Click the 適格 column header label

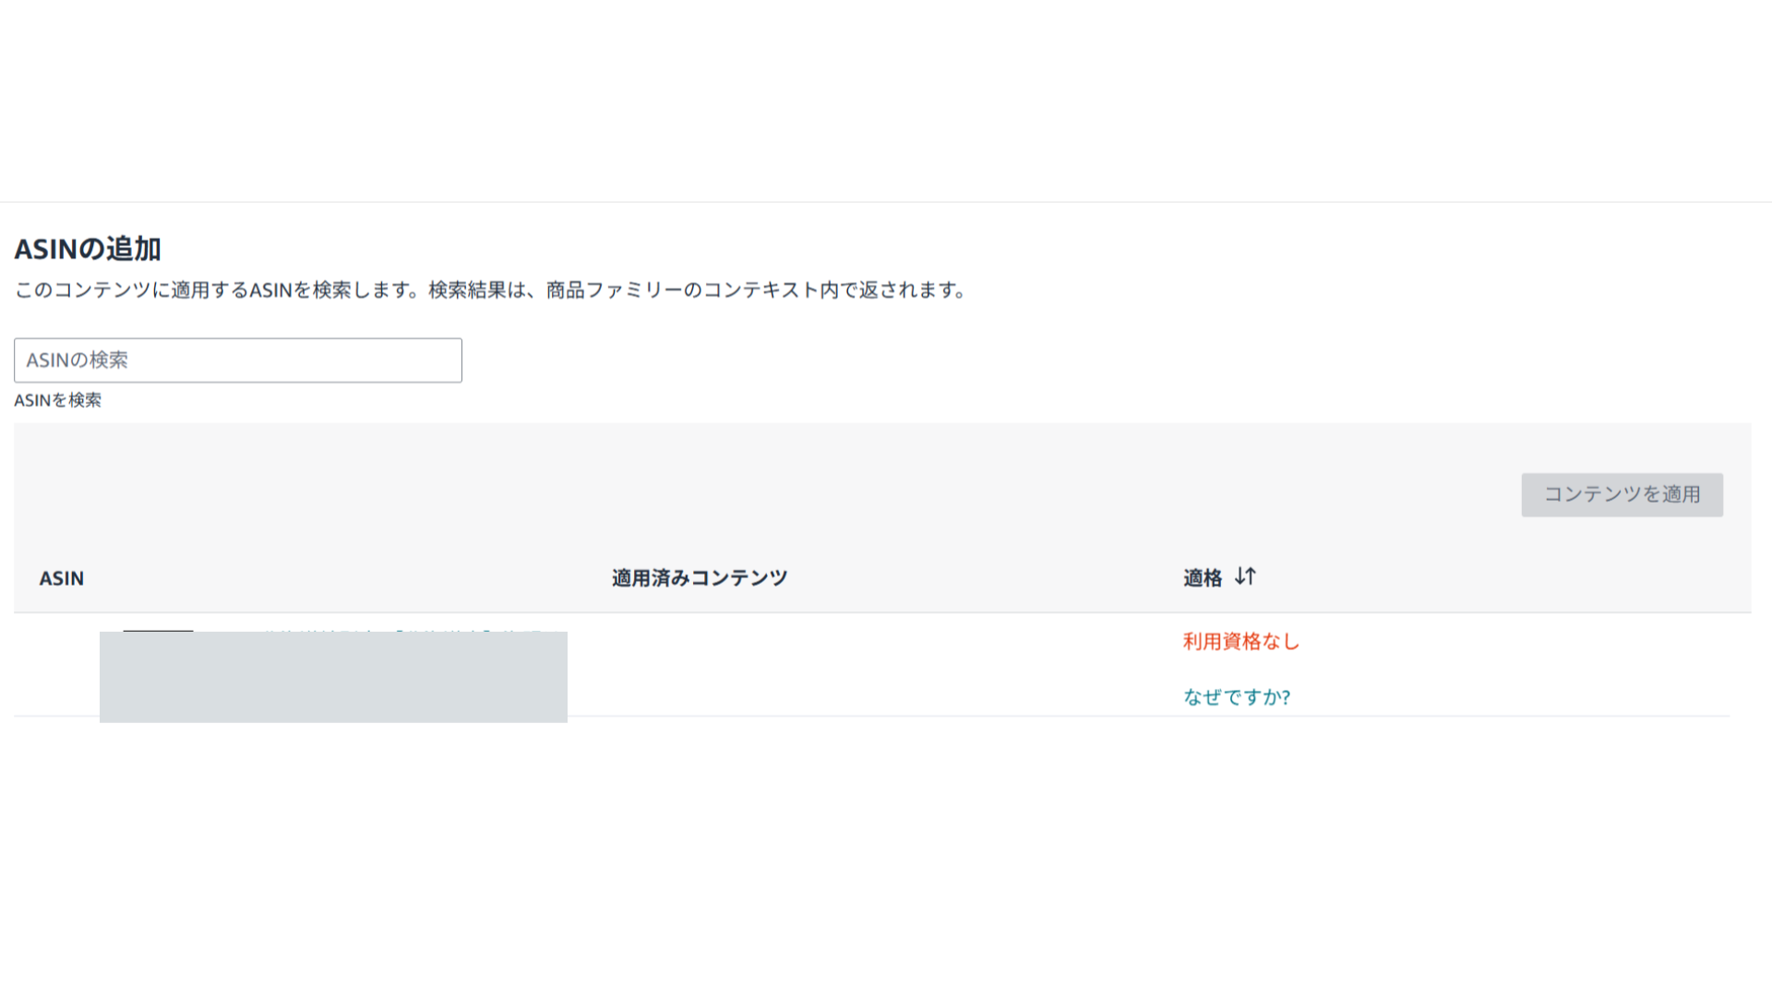click(1203, 578)
